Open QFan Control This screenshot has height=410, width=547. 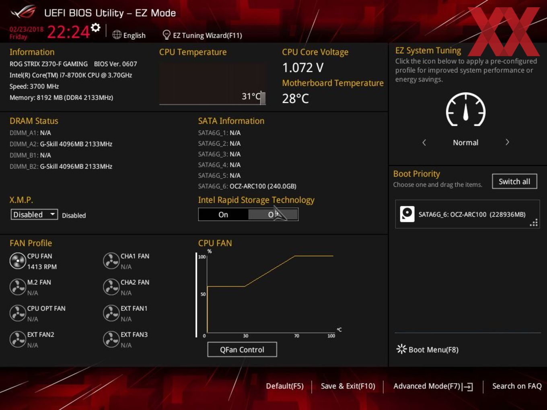242,349
